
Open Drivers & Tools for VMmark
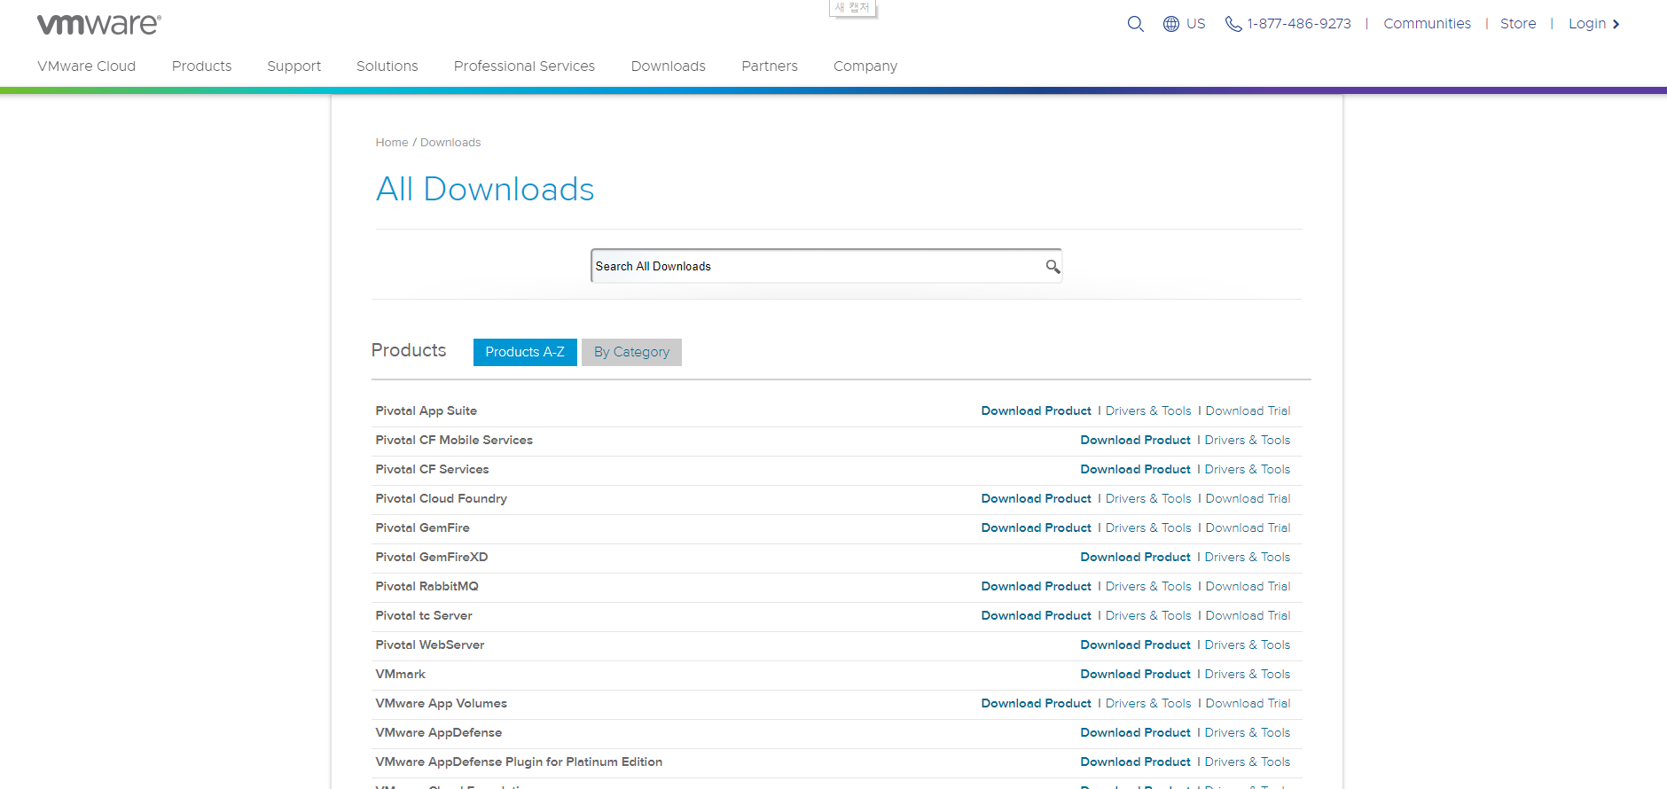(x=1248, y=674)
